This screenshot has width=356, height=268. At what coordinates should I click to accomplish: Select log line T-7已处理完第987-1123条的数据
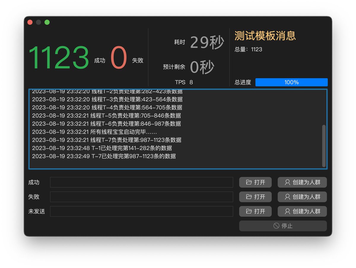coord(104,156)
